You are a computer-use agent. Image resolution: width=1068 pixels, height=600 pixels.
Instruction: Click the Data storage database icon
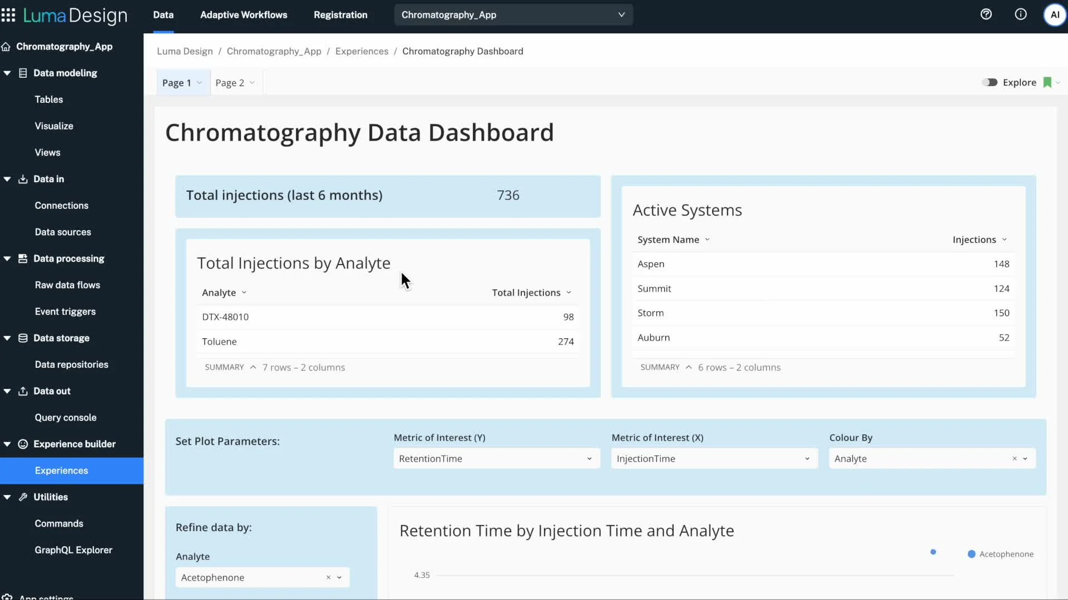click(x=23, y=338)
